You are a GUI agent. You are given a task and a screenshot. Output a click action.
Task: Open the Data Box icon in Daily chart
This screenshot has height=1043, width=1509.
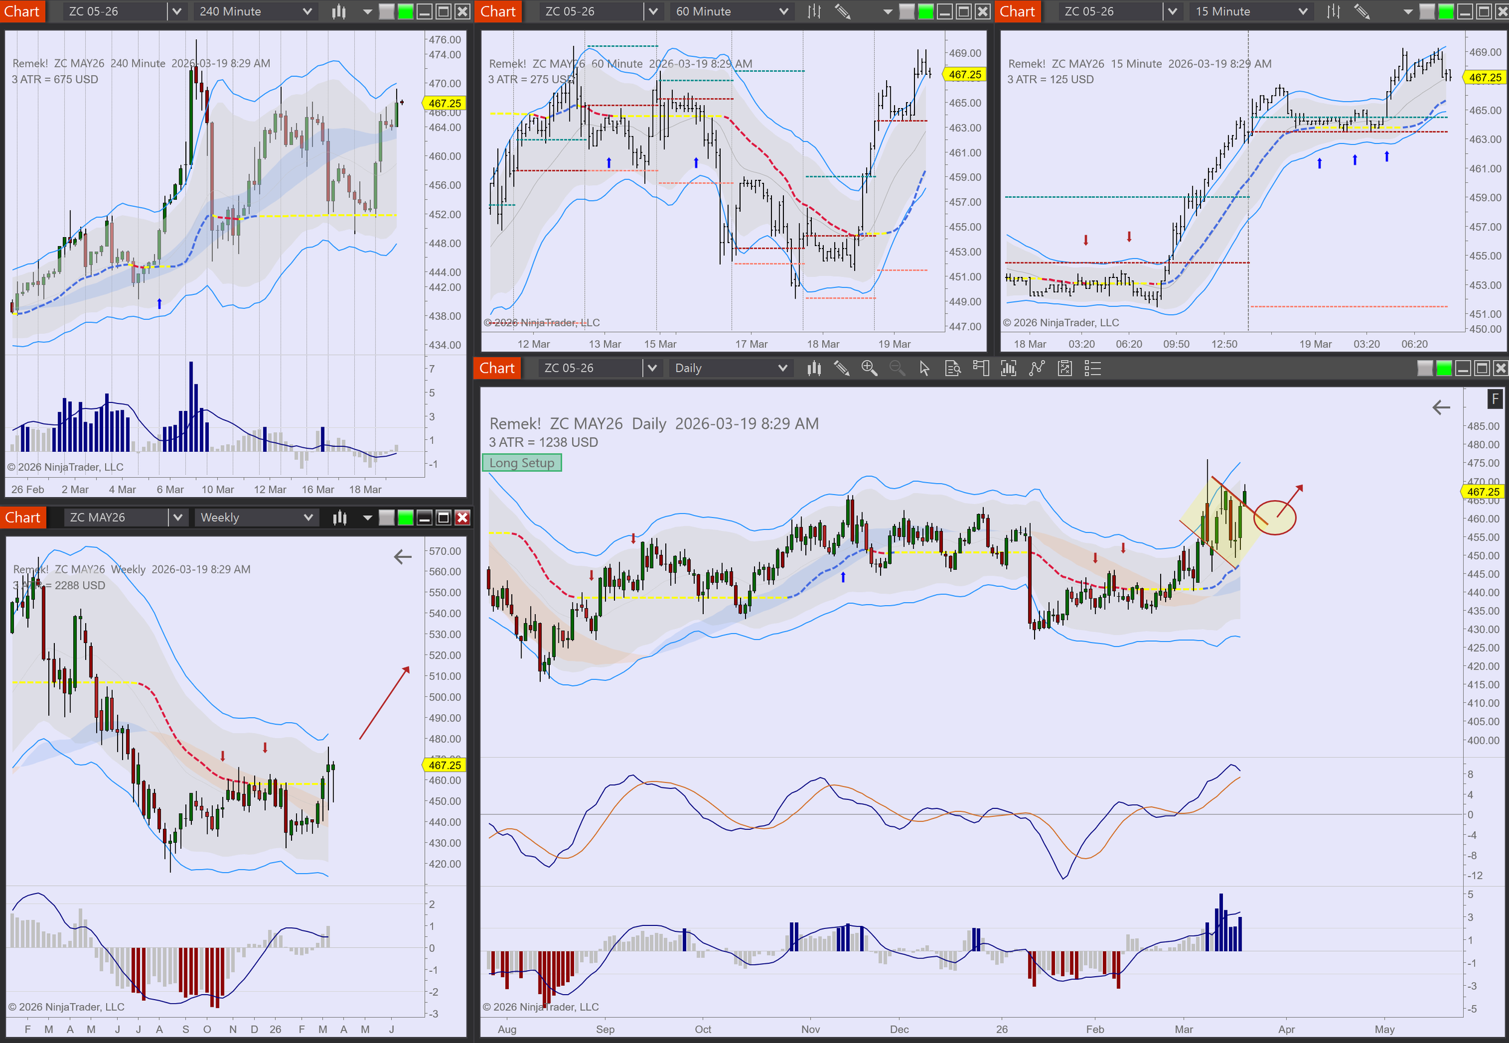pos(952,369)
